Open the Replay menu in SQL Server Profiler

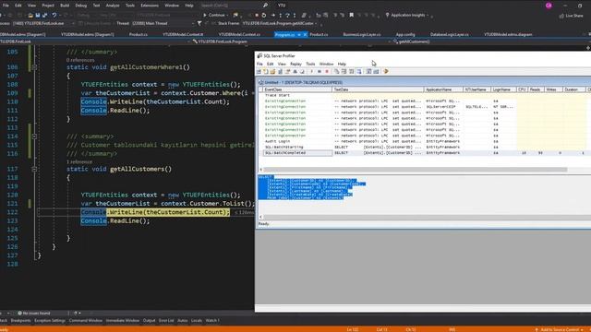pyautogui.click(x=295, y=64)
